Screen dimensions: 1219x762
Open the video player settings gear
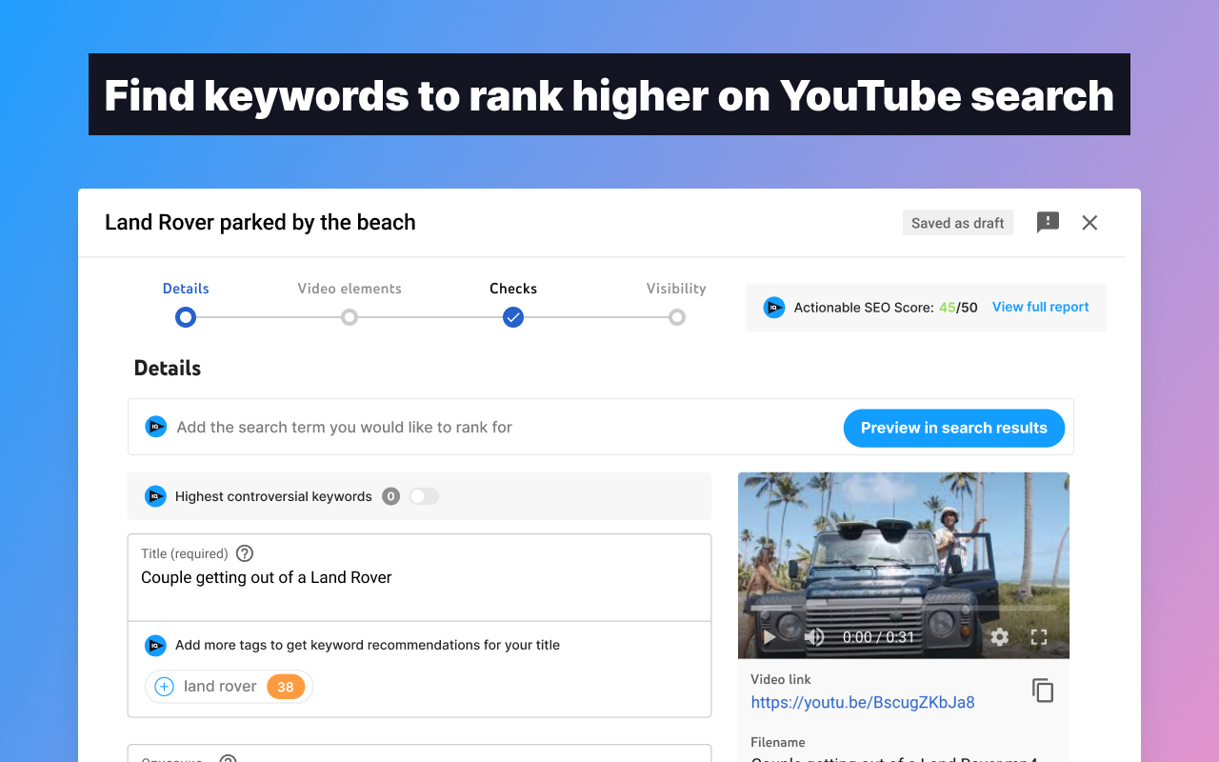coord(999,637)
